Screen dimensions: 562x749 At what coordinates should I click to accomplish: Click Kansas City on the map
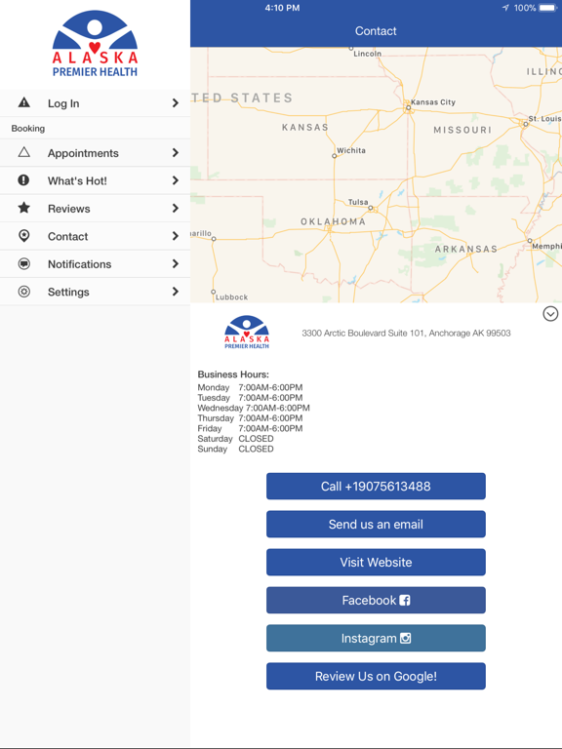(432, 102)
